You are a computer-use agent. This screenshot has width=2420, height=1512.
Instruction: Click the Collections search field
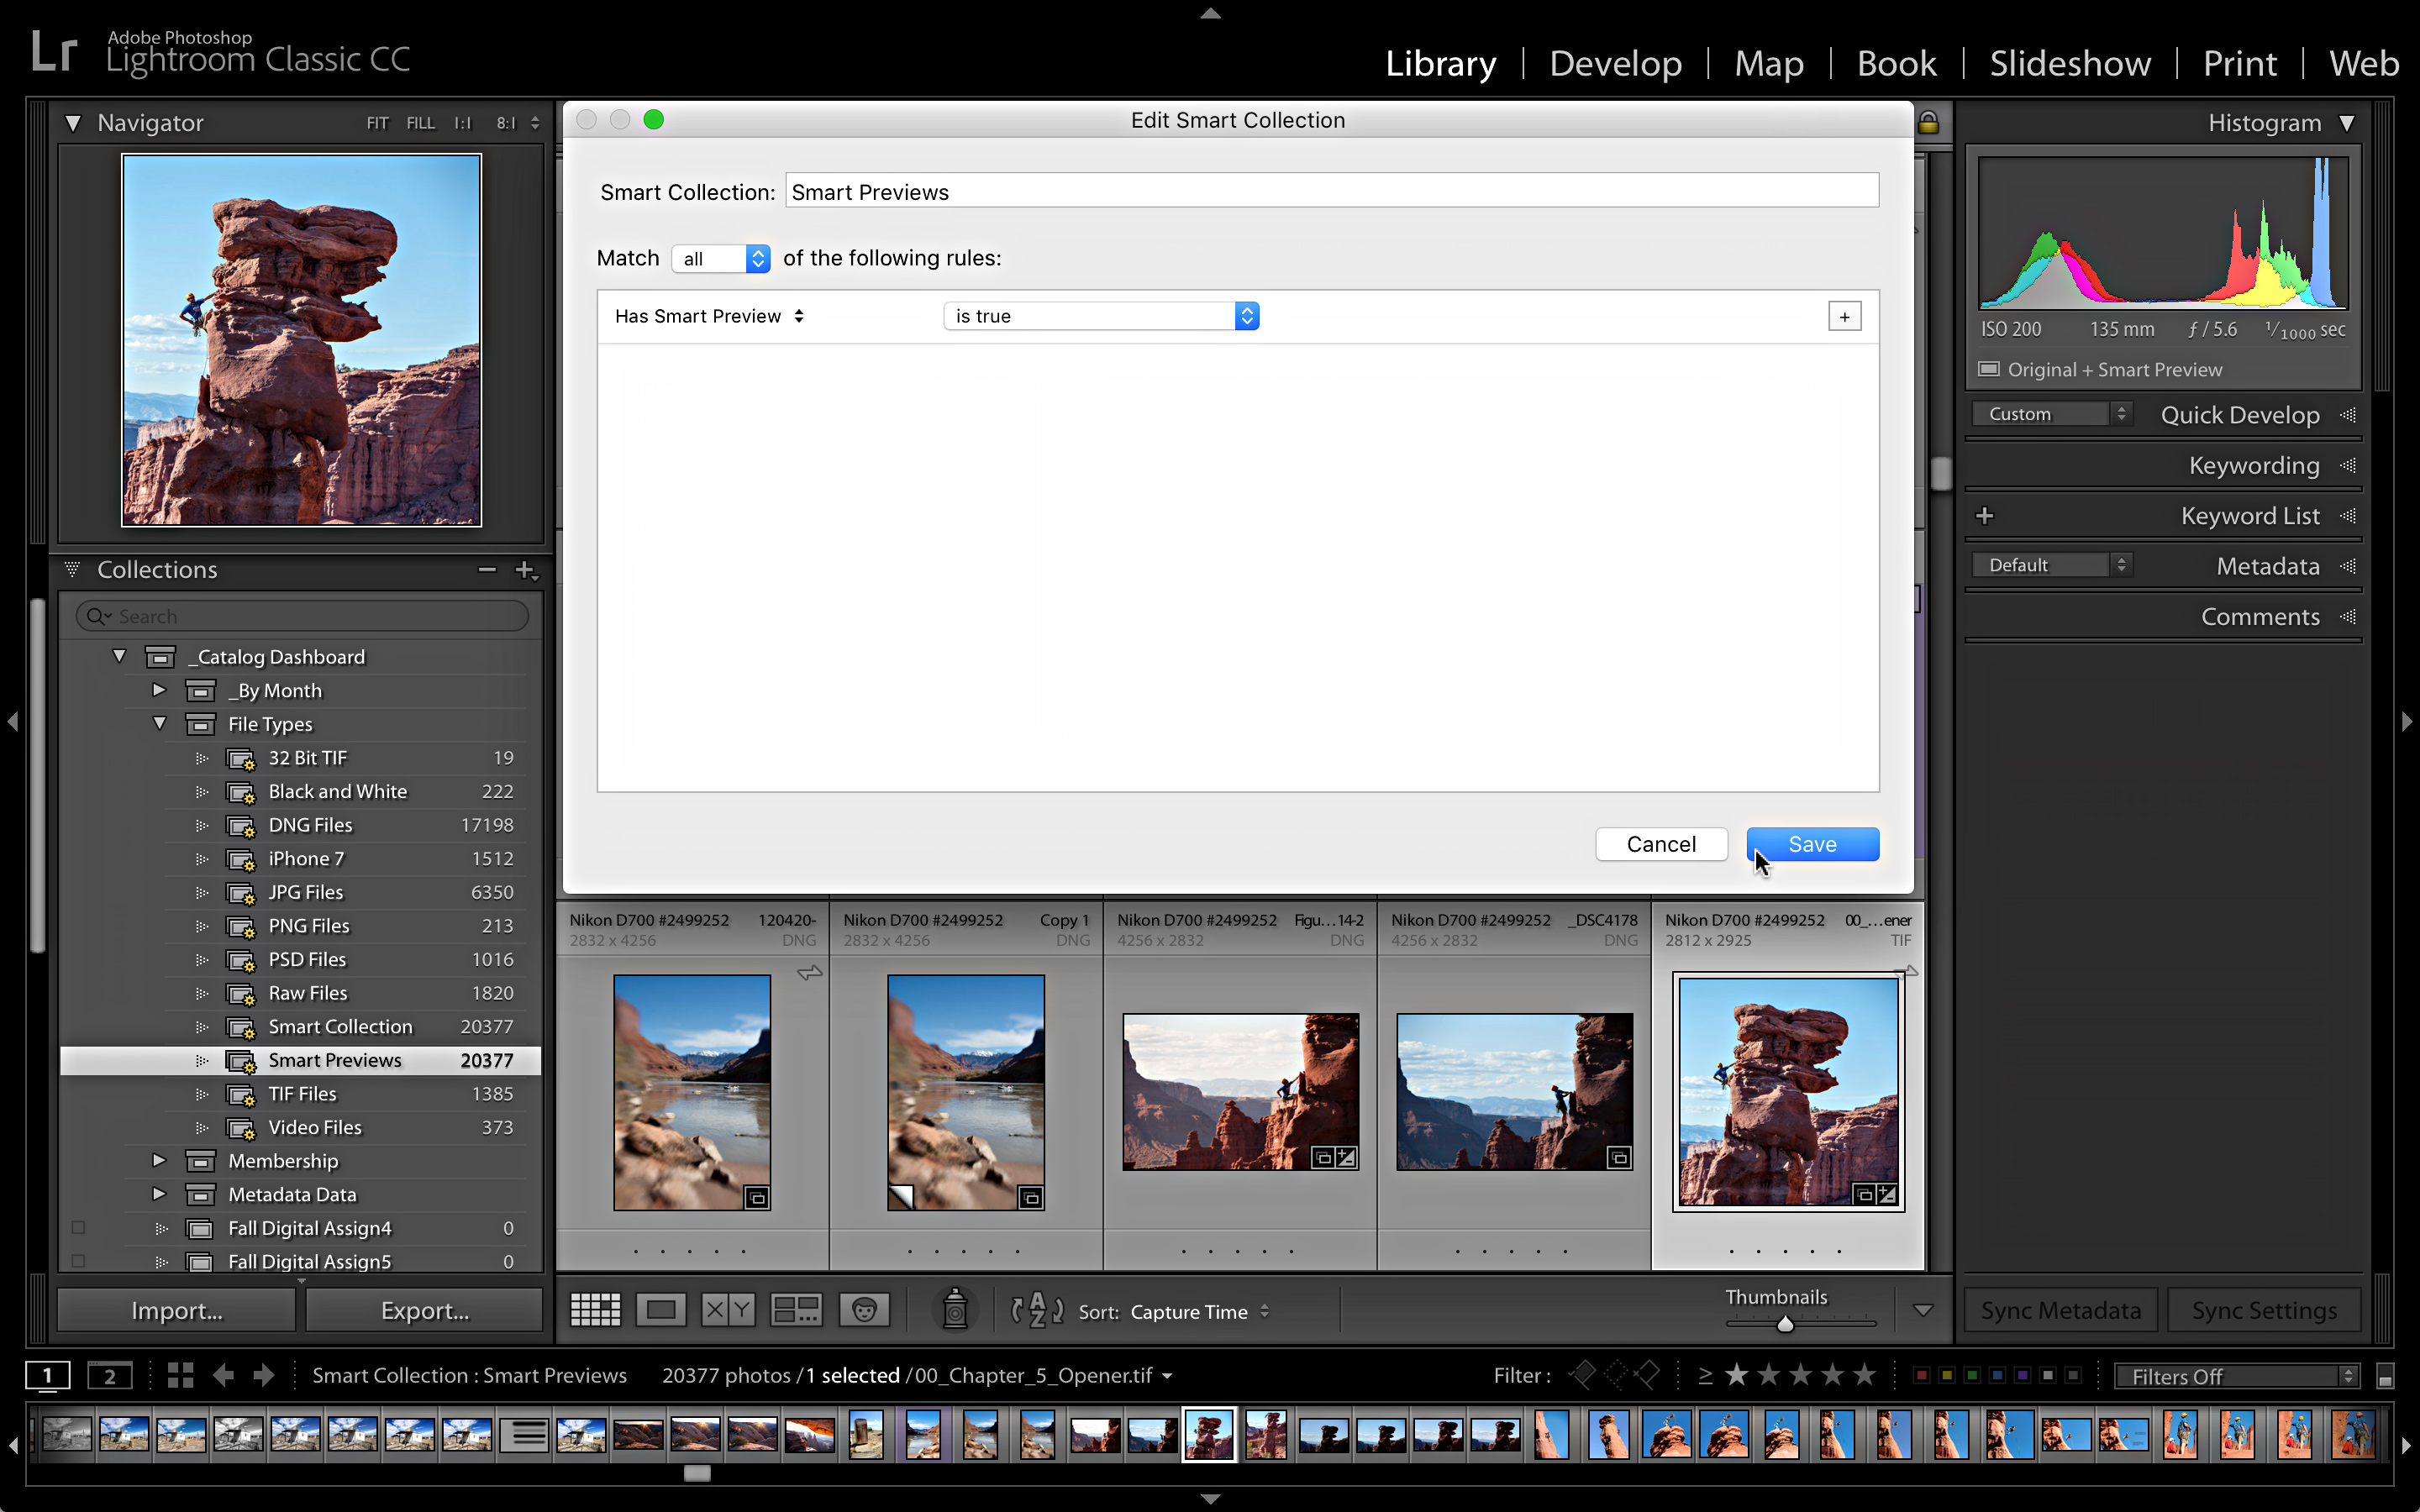click(300, 615)
